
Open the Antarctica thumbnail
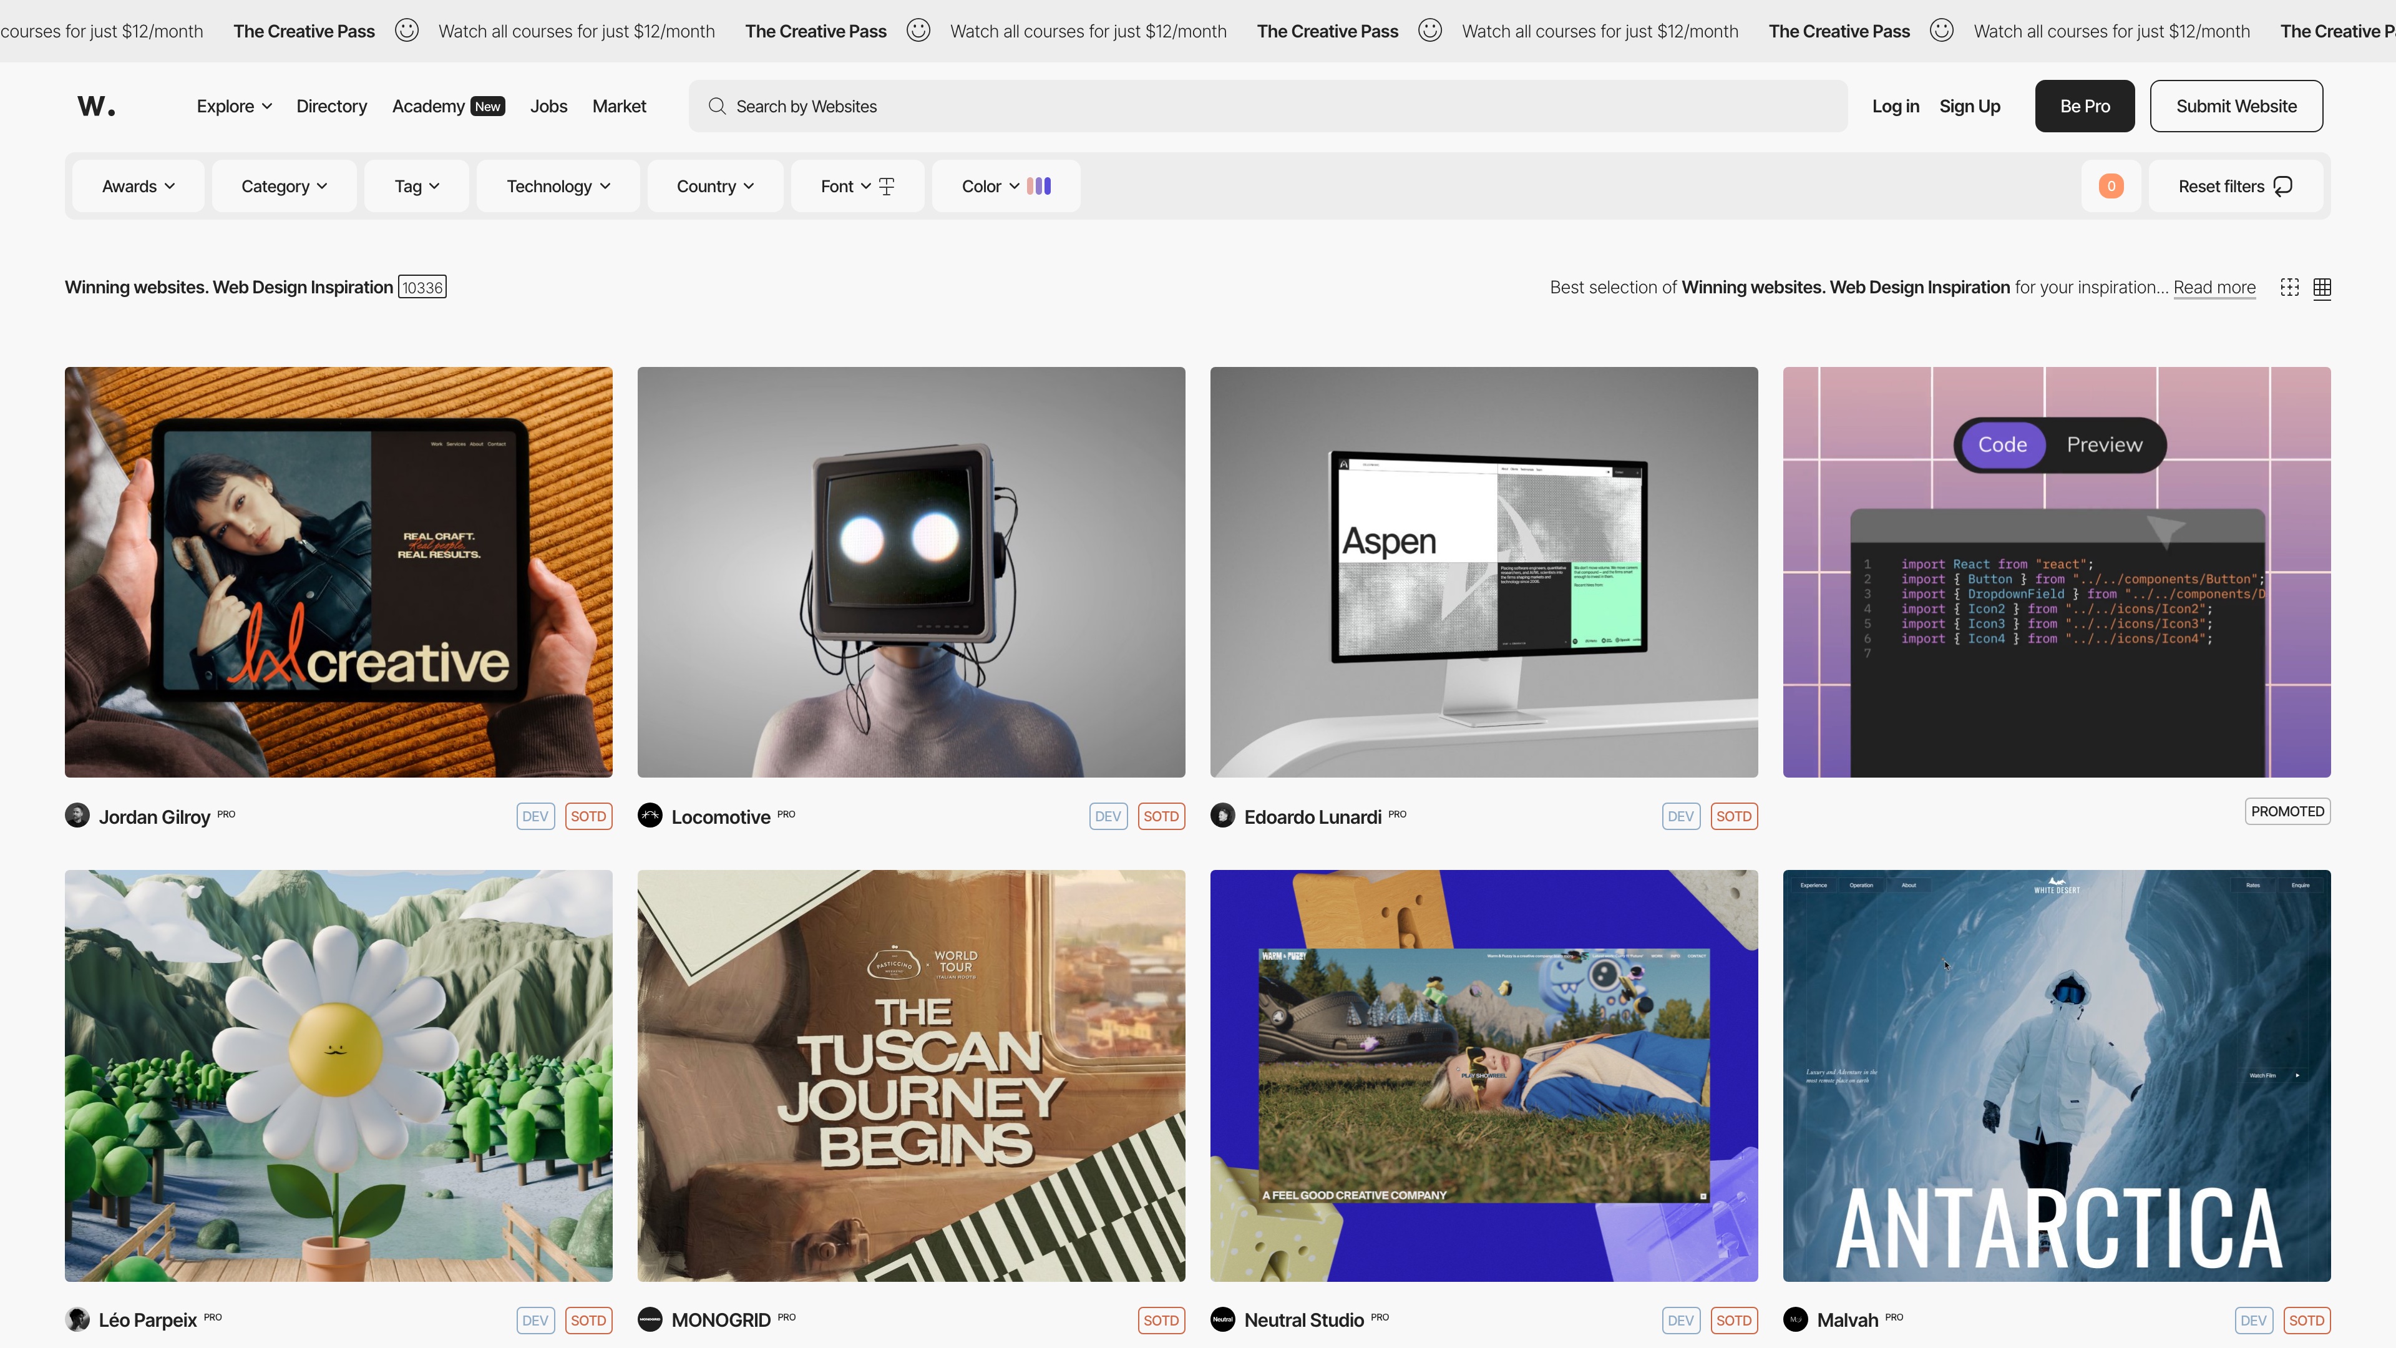(2057, 1077)
